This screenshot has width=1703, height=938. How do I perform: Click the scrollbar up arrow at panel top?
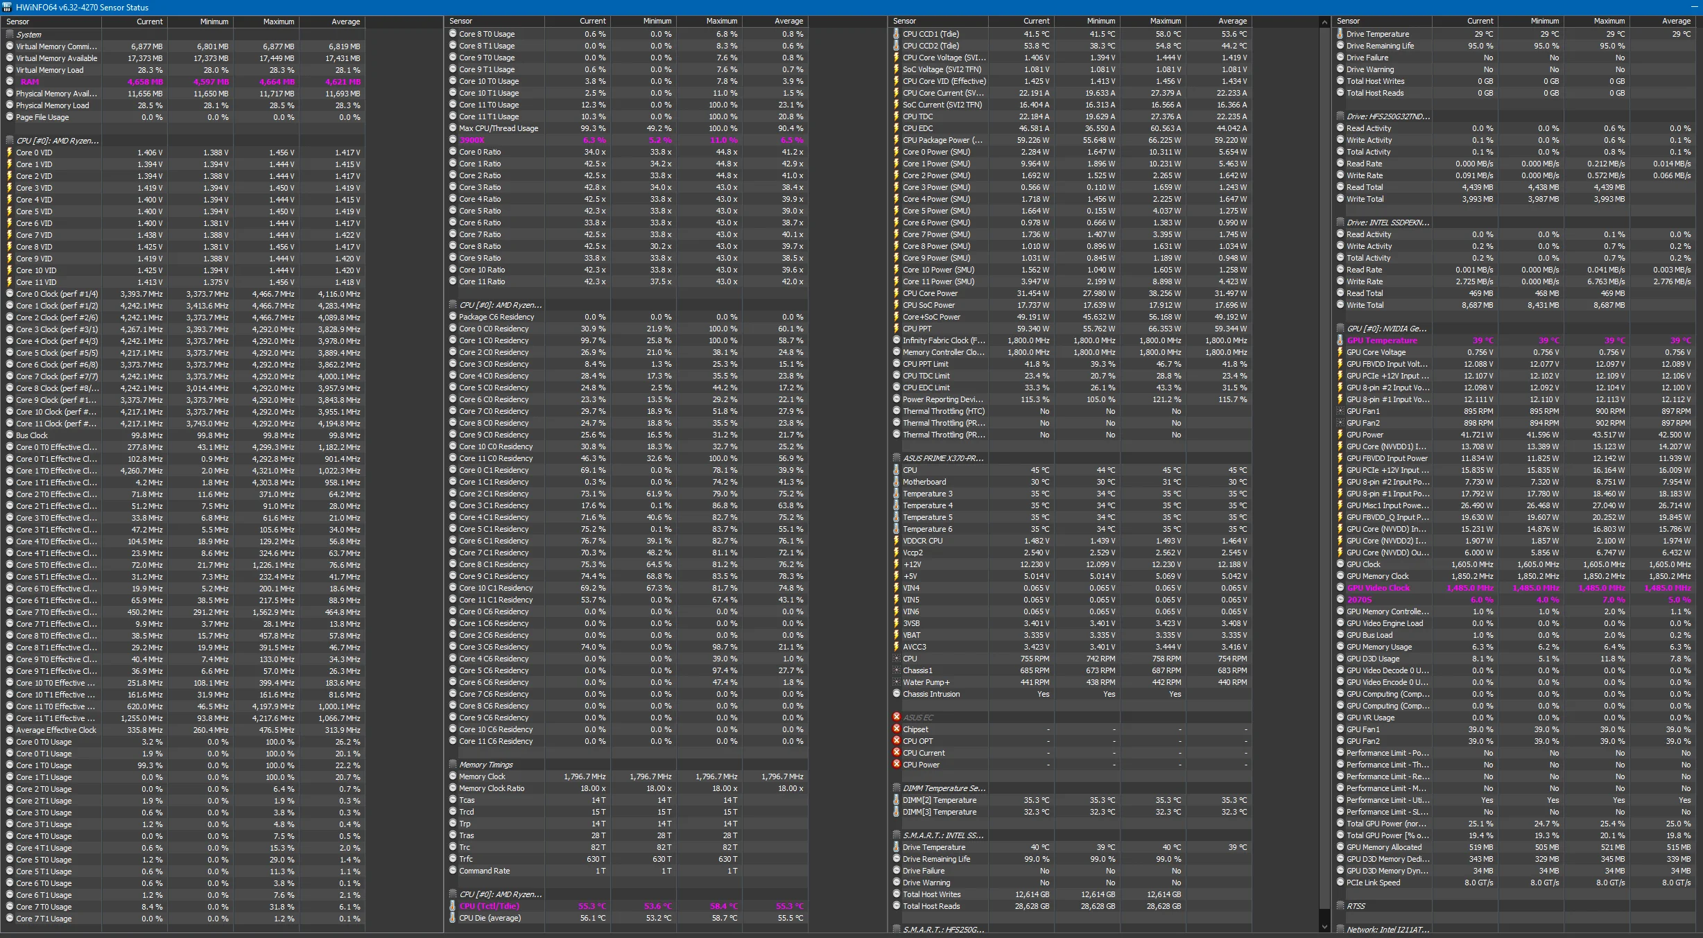1324,22
